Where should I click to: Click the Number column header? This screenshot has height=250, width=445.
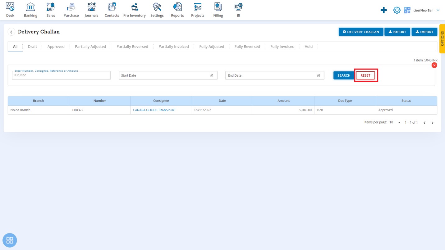point(100,101)
